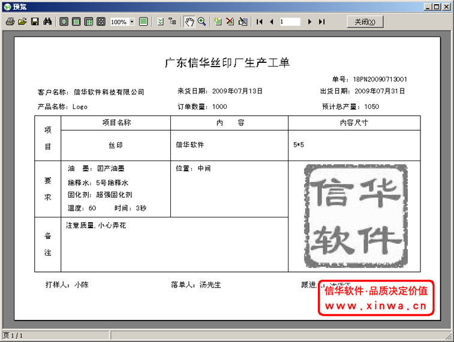Click the edit page icon
454x342 pixels.
pos(243,22)
